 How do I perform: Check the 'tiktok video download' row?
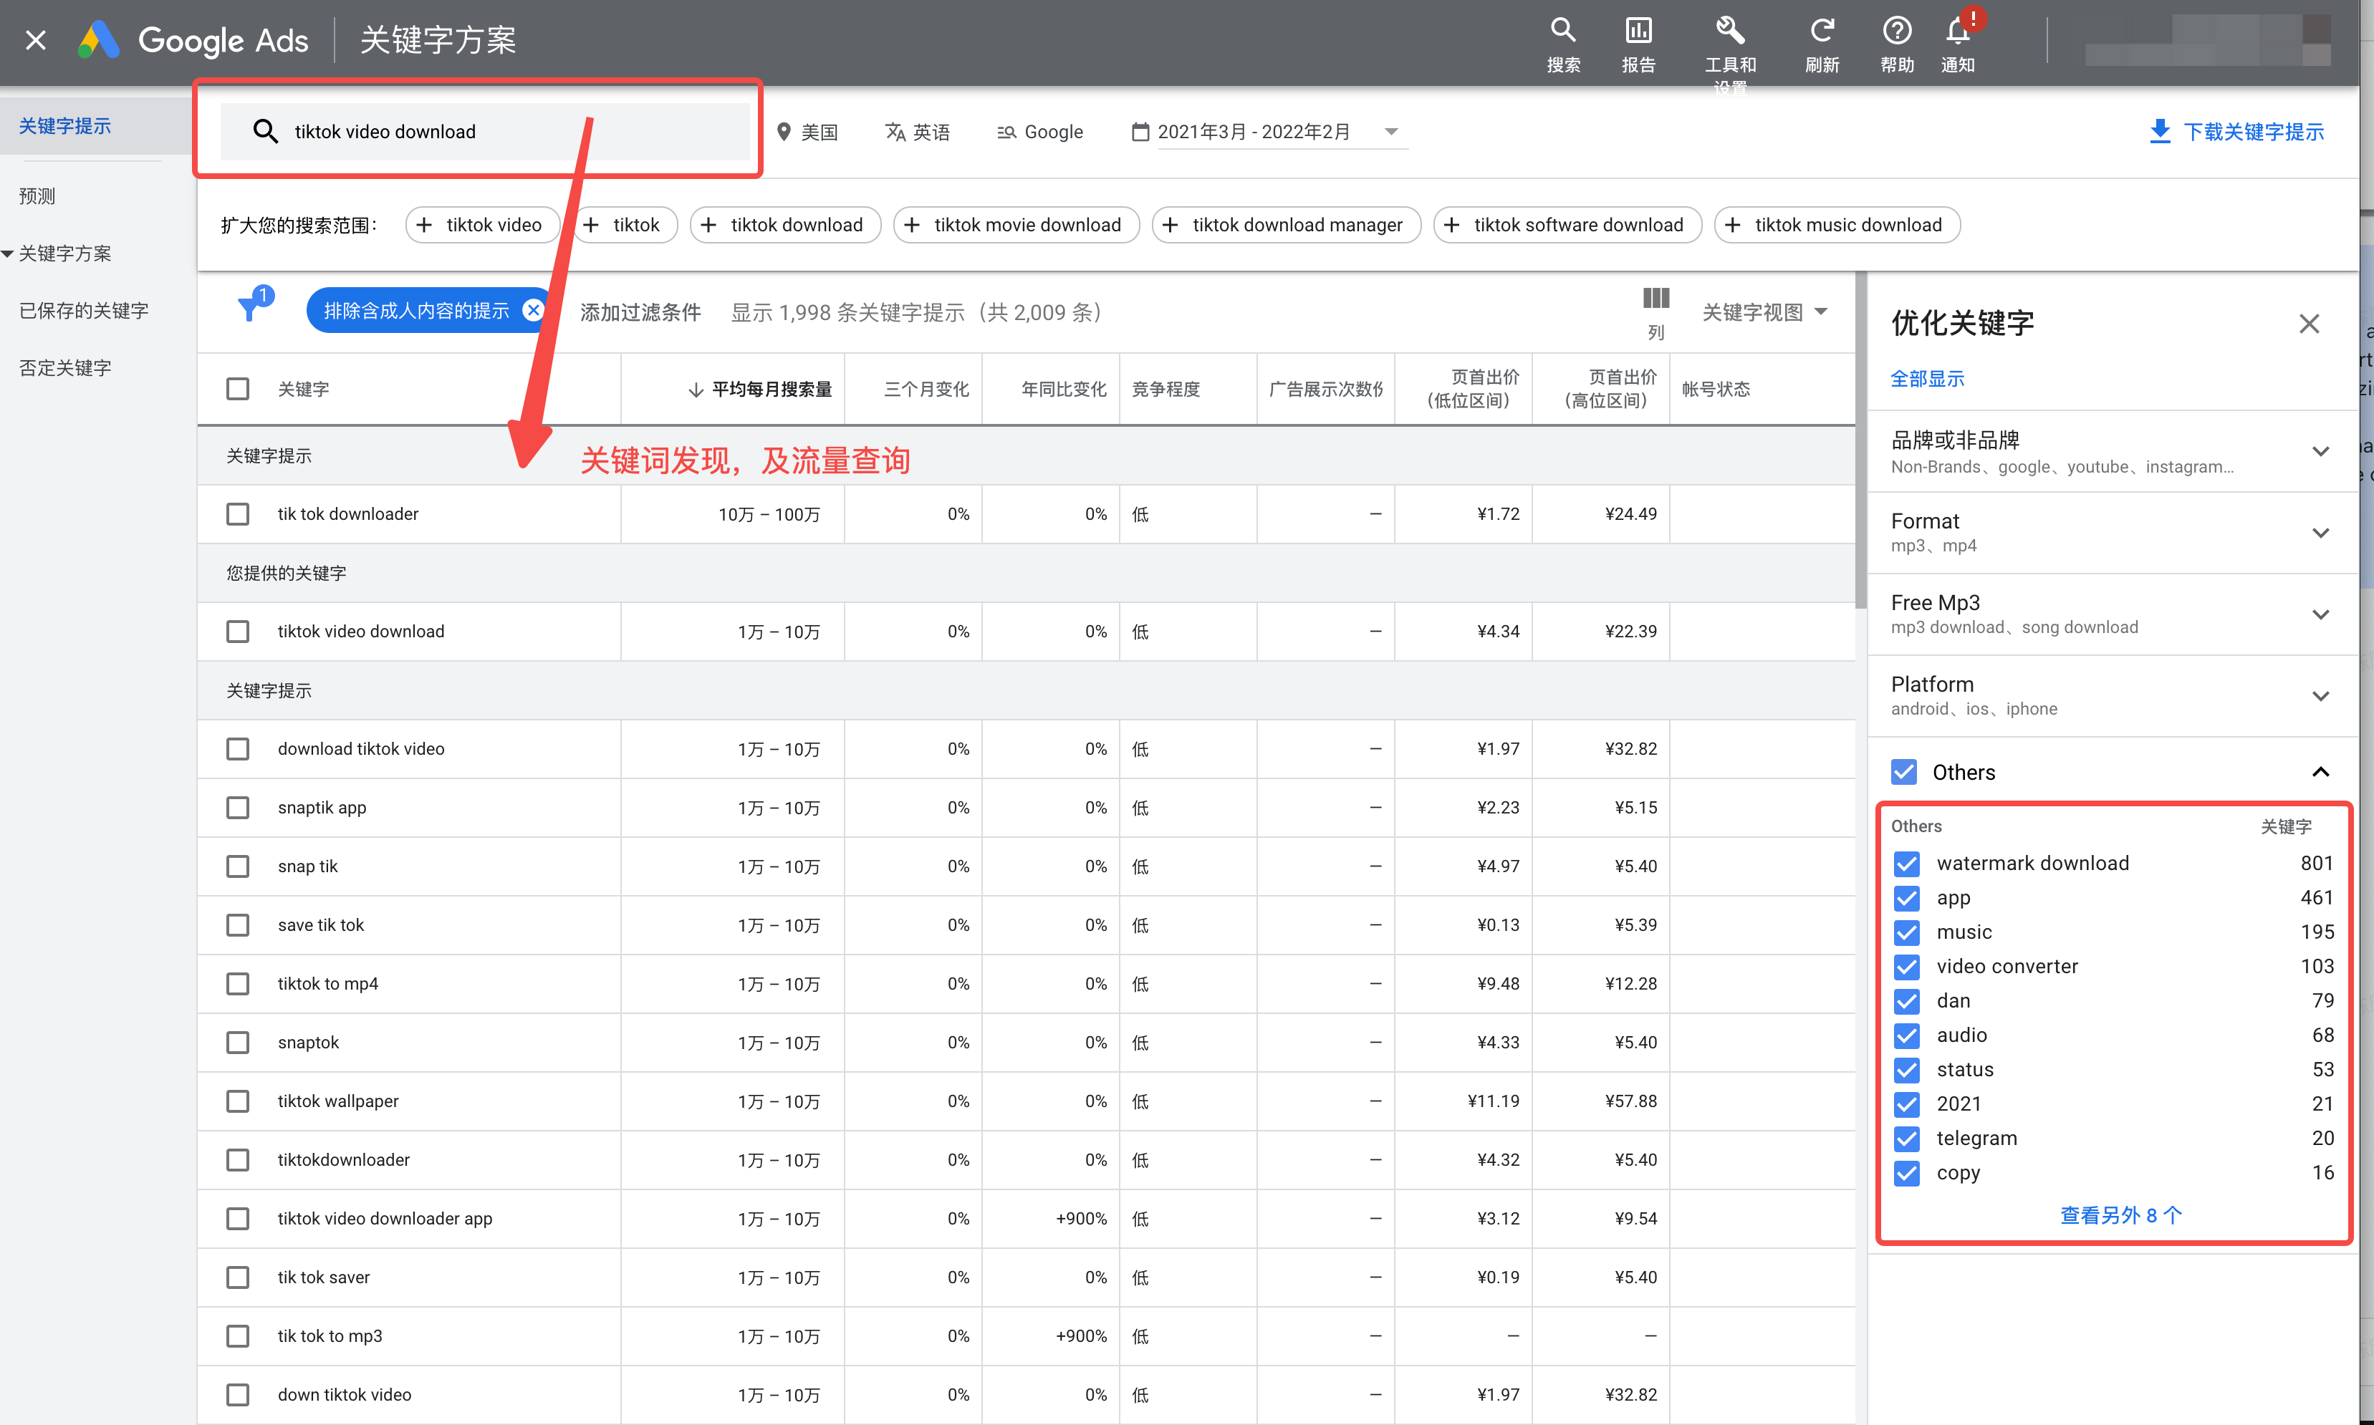(237, 631)
